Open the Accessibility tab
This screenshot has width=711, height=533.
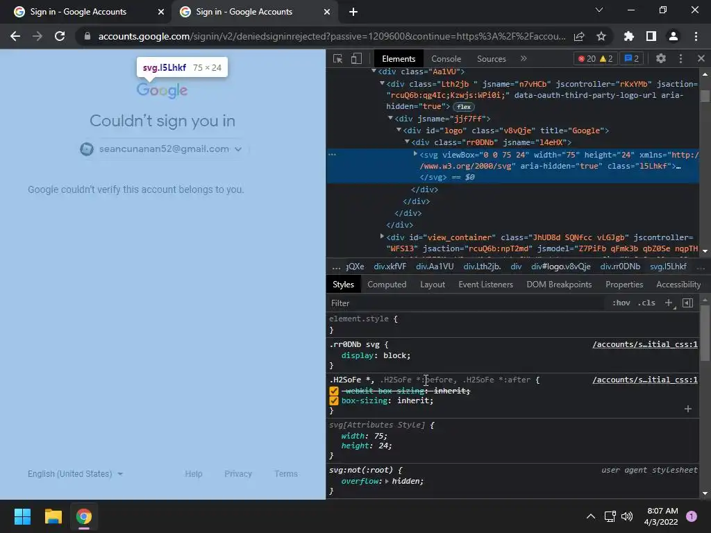click(678, 285)
